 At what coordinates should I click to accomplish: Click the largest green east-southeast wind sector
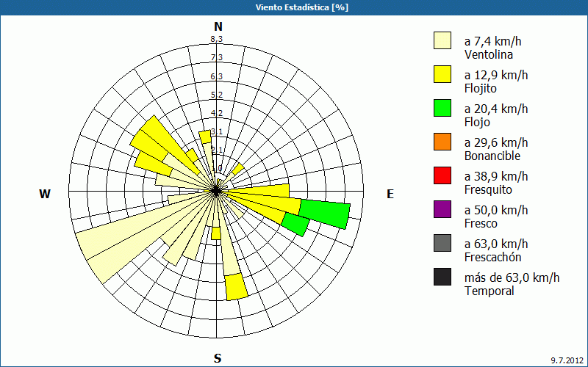326,214
